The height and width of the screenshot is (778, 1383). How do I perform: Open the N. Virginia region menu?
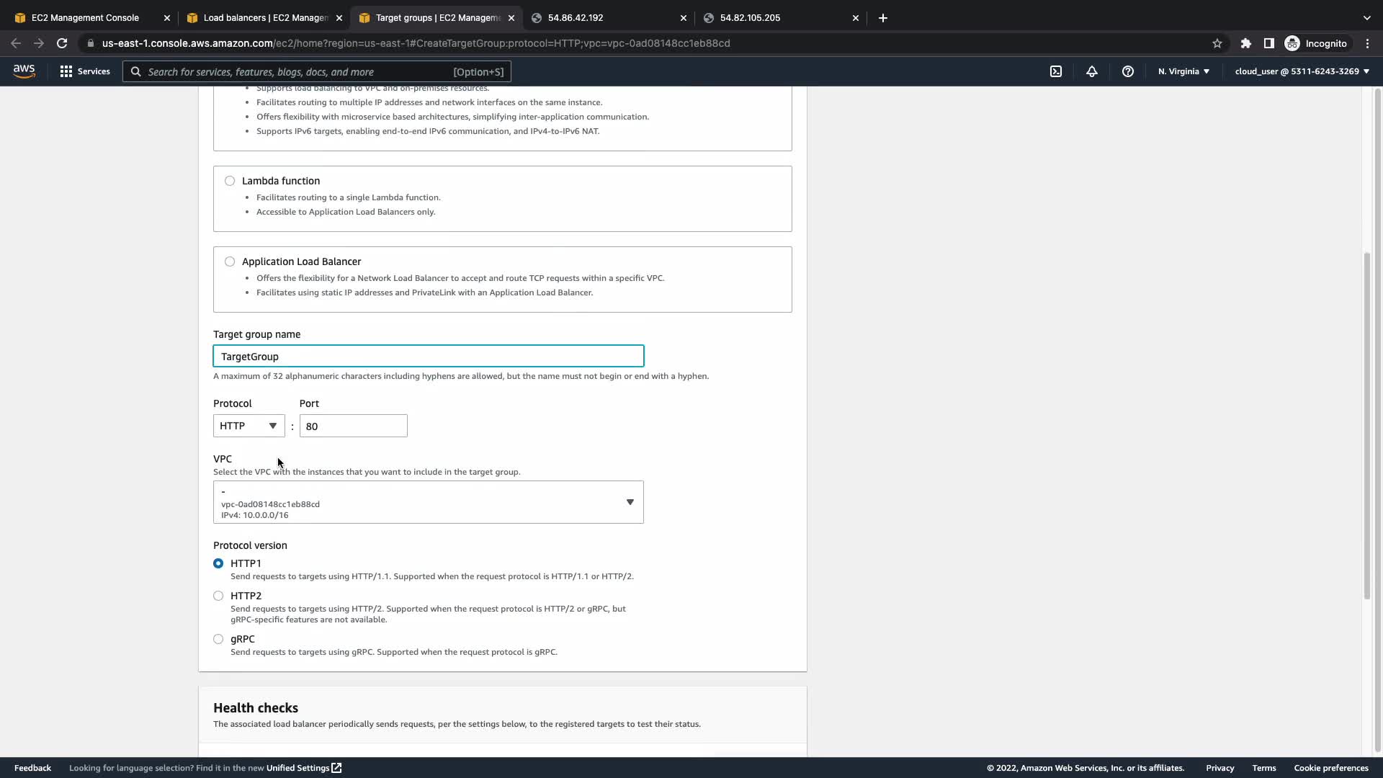pos(1183,71)
